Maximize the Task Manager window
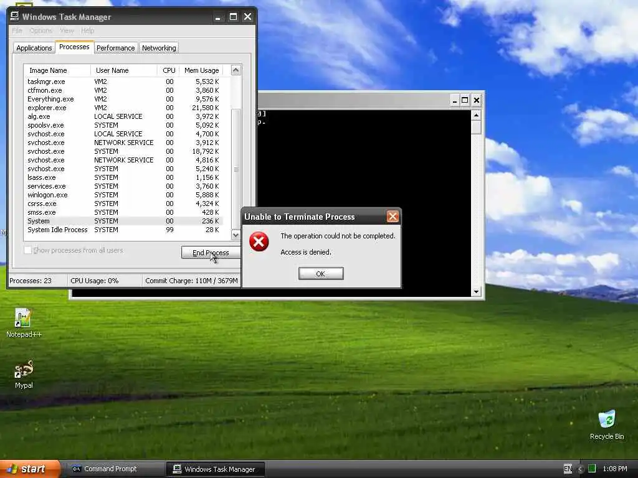 [233, 17]
